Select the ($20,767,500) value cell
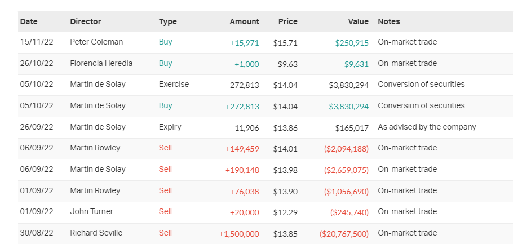The width and height of the screenshot is (531, 244). pos(344,233)
